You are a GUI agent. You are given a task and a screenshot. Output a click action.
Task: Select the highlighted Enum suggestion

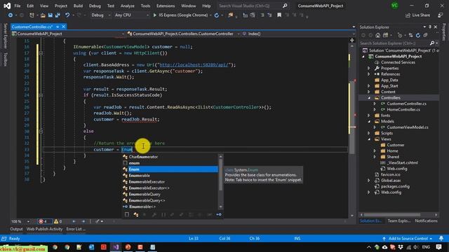tap(170, 169)
